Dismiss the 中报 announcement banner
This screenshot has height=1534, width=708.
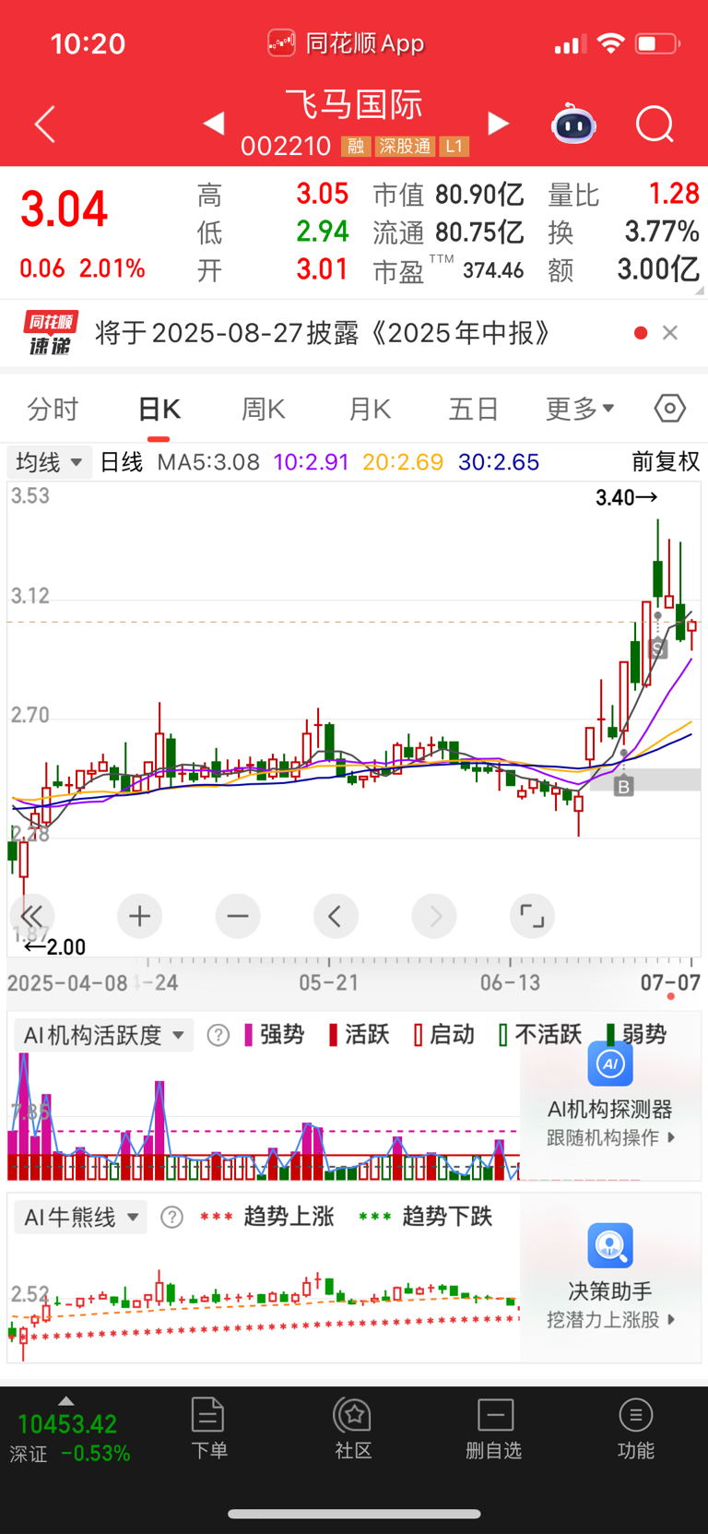tap(670, 333)
